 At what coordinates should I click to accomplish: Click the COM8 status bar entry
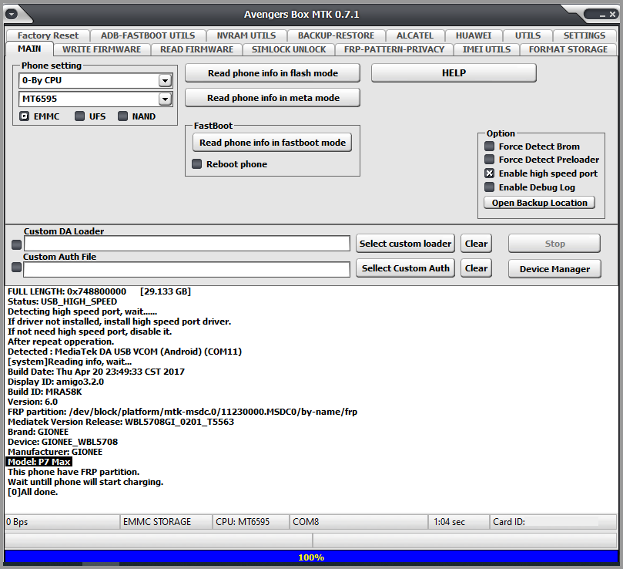pos(358,522)
